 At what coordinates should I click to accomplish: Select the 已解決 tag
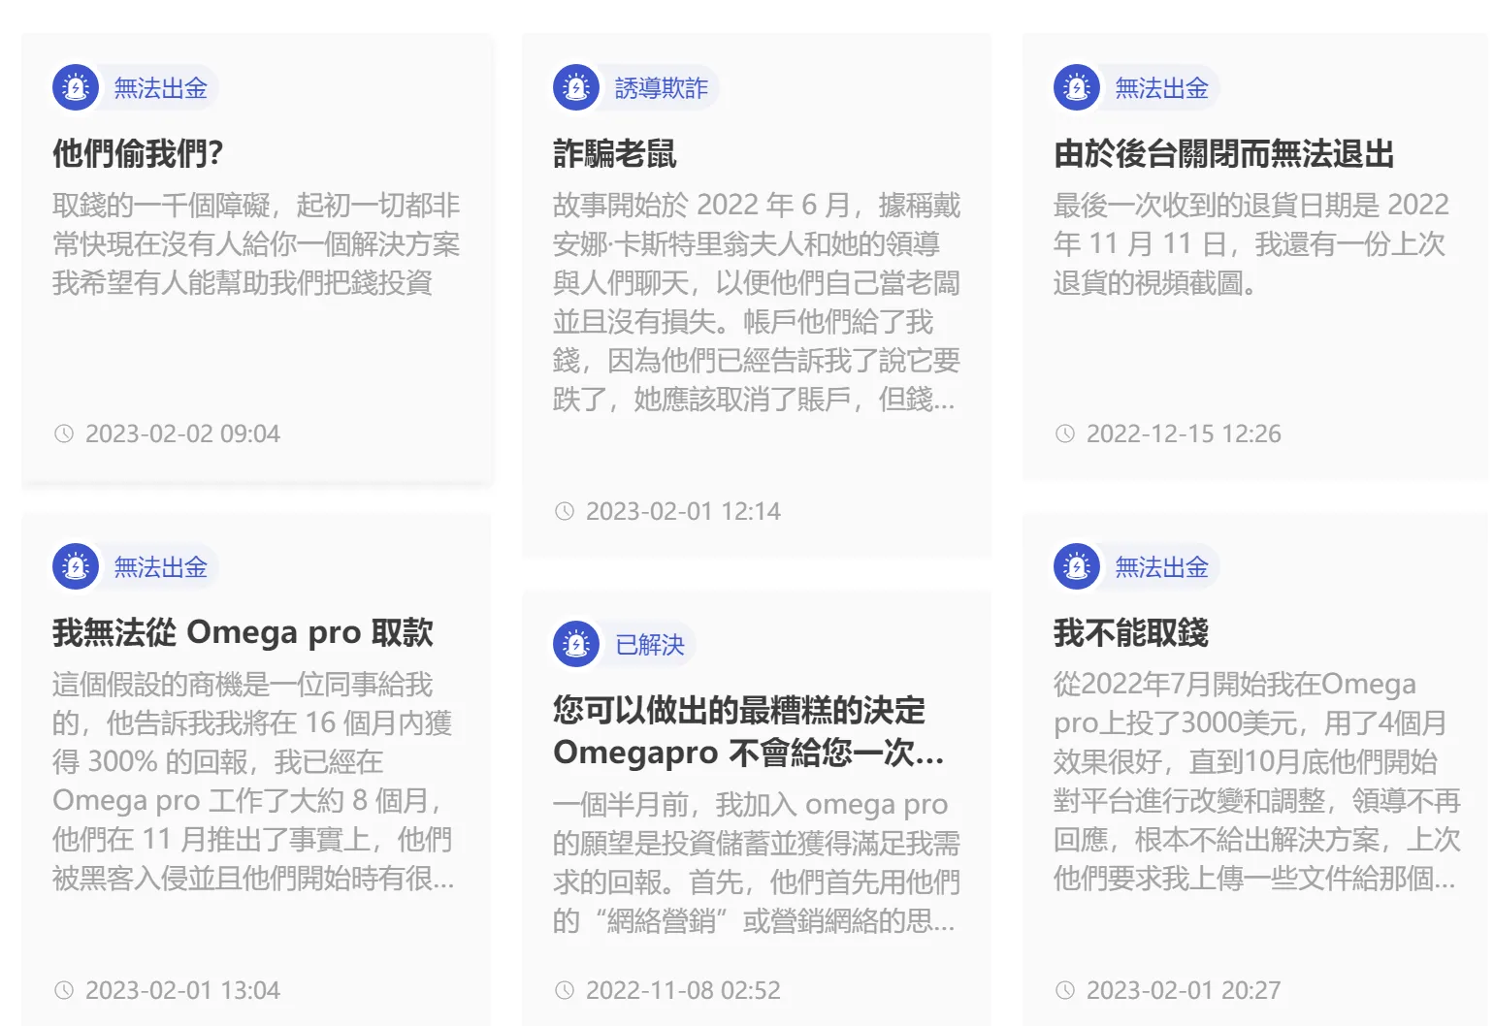click(x=650, y=644)
